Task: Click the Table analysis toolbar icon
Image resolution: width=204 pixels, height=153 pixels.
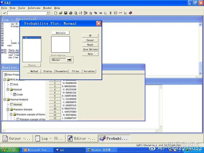Action: [x=116, y=13]
